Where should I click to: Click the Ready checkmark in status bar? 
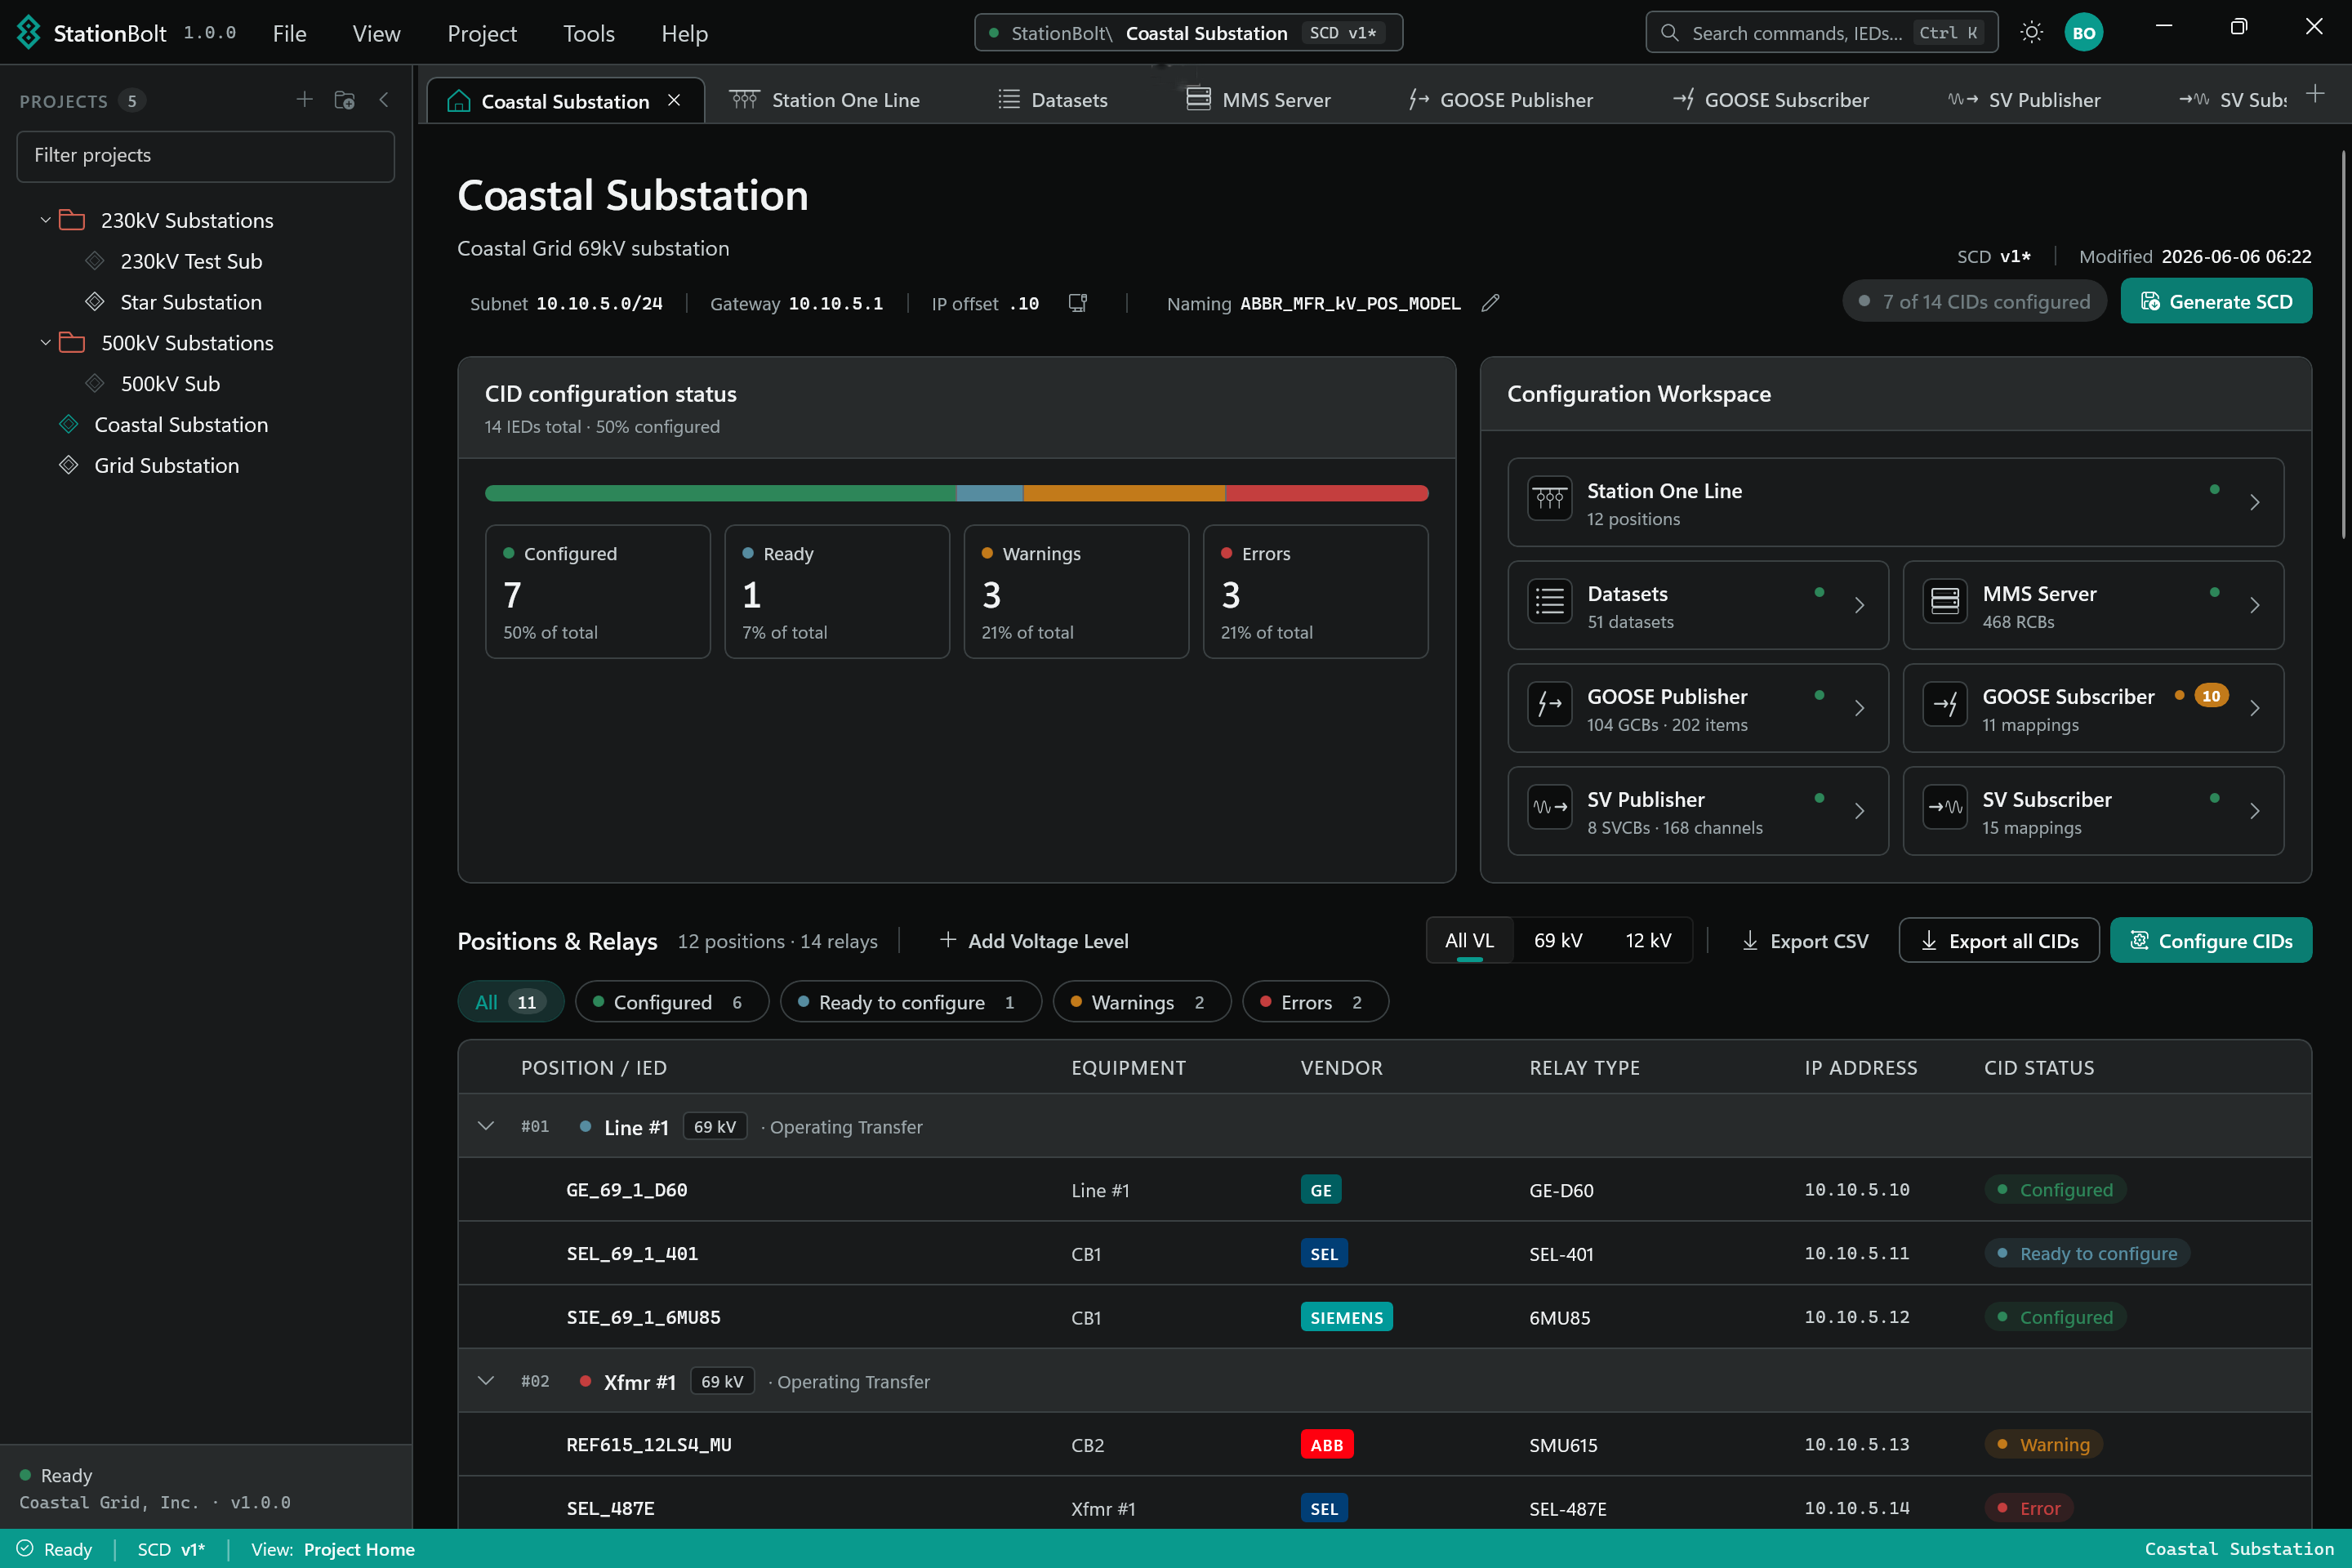tap(25, 1548)
